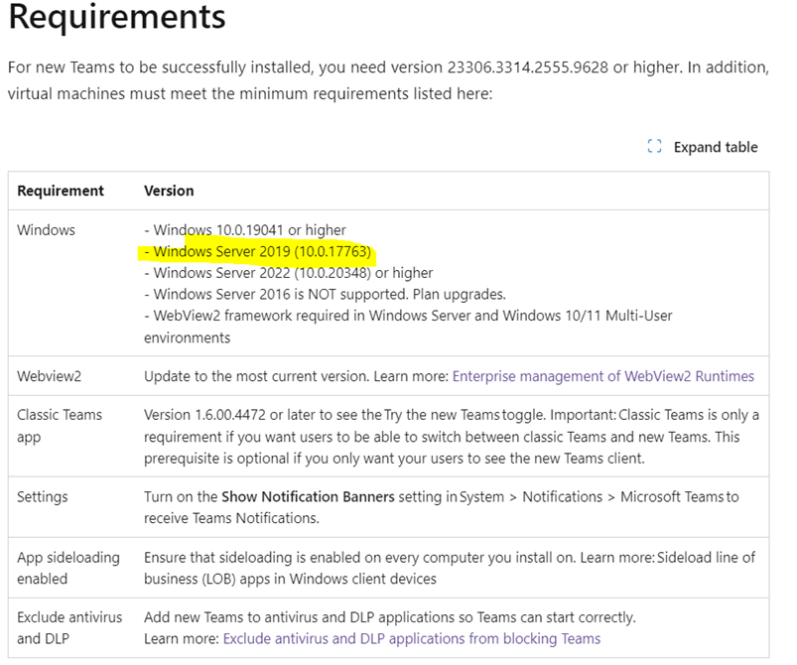Click prerequisite is optional sentence
Image resolution: width=797 pixels, height=665 pixels.
(x=394, y=459)
